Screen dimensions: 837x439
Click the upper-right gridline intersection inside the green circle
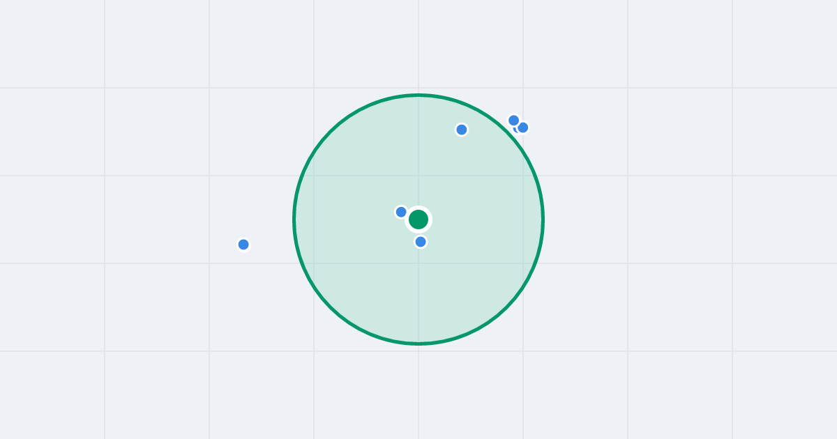tap(523, 176)
